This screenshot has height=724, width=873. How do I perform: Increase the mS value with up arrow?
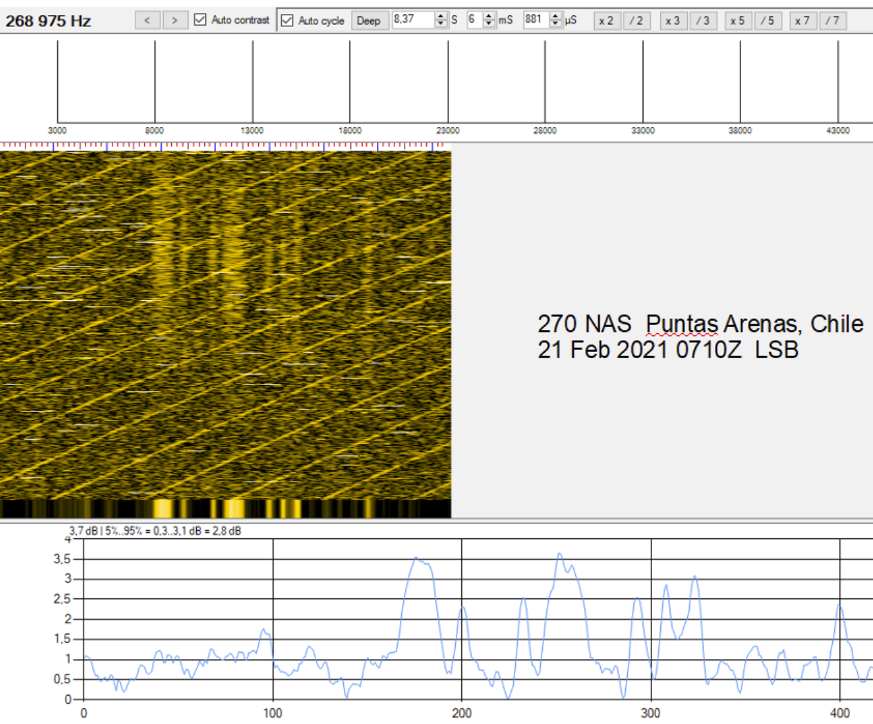tap(489, 16)
